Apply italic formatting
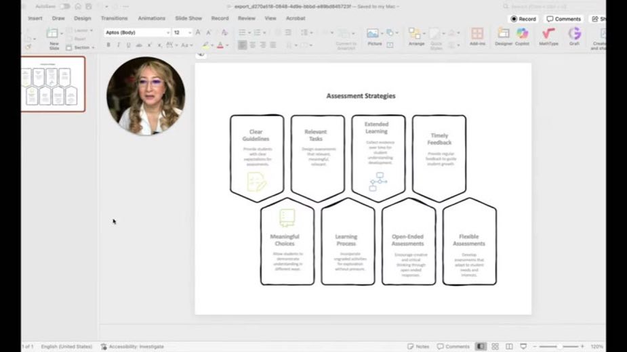The height and width of the screenshot is (352, 627). coord(119,45)
